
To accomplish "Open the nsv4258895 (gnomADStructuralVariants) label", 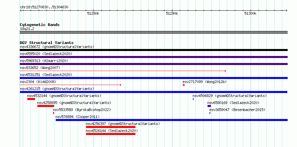I will pos(74,103).
